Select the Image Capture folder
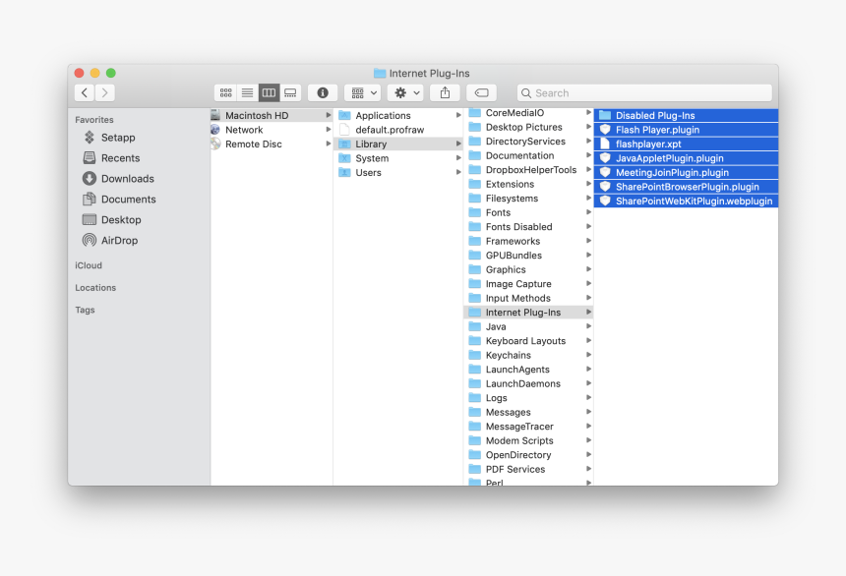846x576 pixels. tap(529, 284)
